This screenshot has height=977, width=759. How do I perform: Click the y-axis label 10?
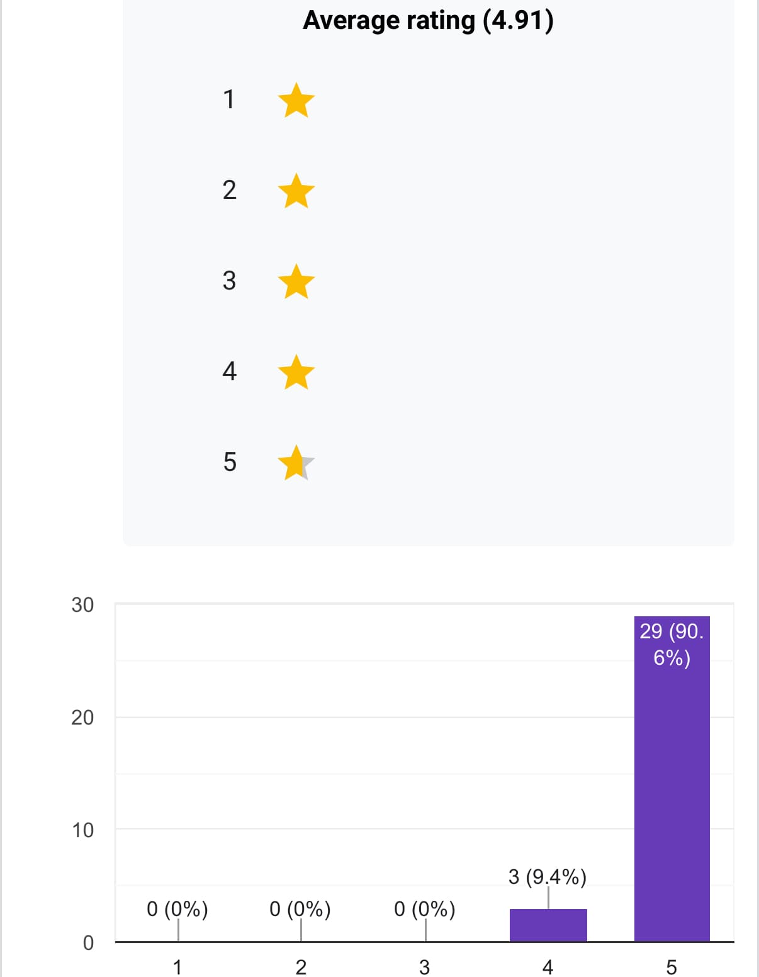pos(82,830)
